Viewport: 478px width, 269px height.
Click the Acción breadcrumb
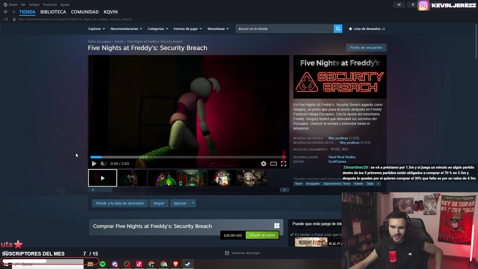[119, 41]
